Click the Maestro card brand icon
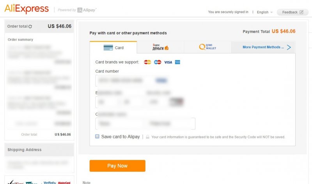This screenshot has height=184, width=312. pyautogui.click(x=158, y=62)
